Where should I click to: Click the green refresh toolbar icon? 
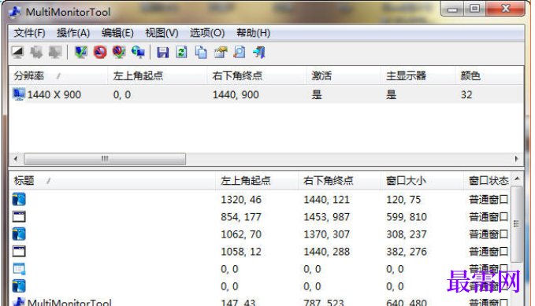pyautogui.click(x=181, y=52)
